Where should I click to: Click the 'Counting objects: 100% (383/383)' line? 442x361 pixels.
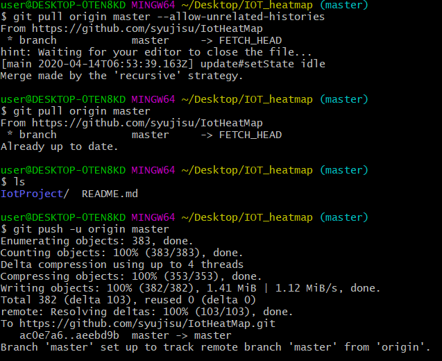(x=121, y=253)
